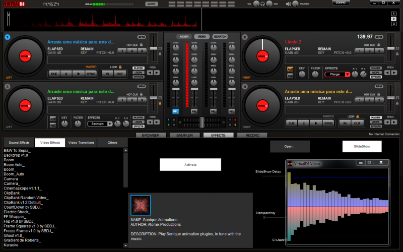Switch to the SAMPLER tab
The width and height of the screenshot is (403, 252).
click(x=184, y=135)
